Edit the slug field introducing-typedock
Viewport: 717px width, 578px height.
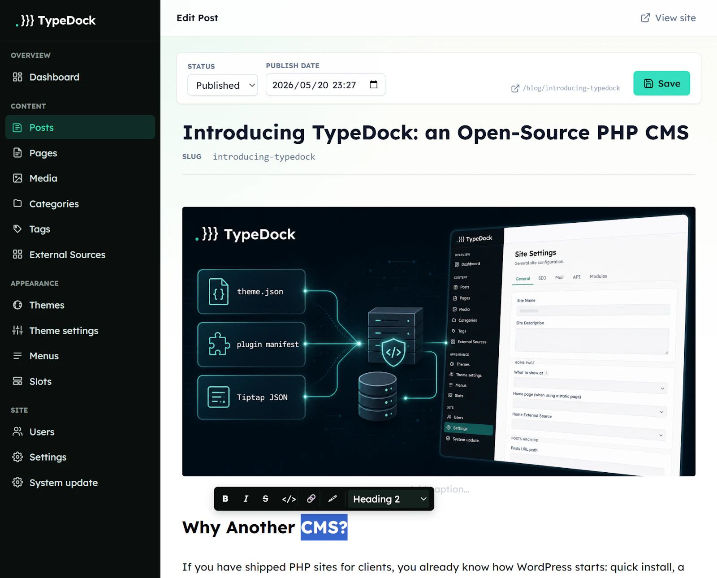264,157
